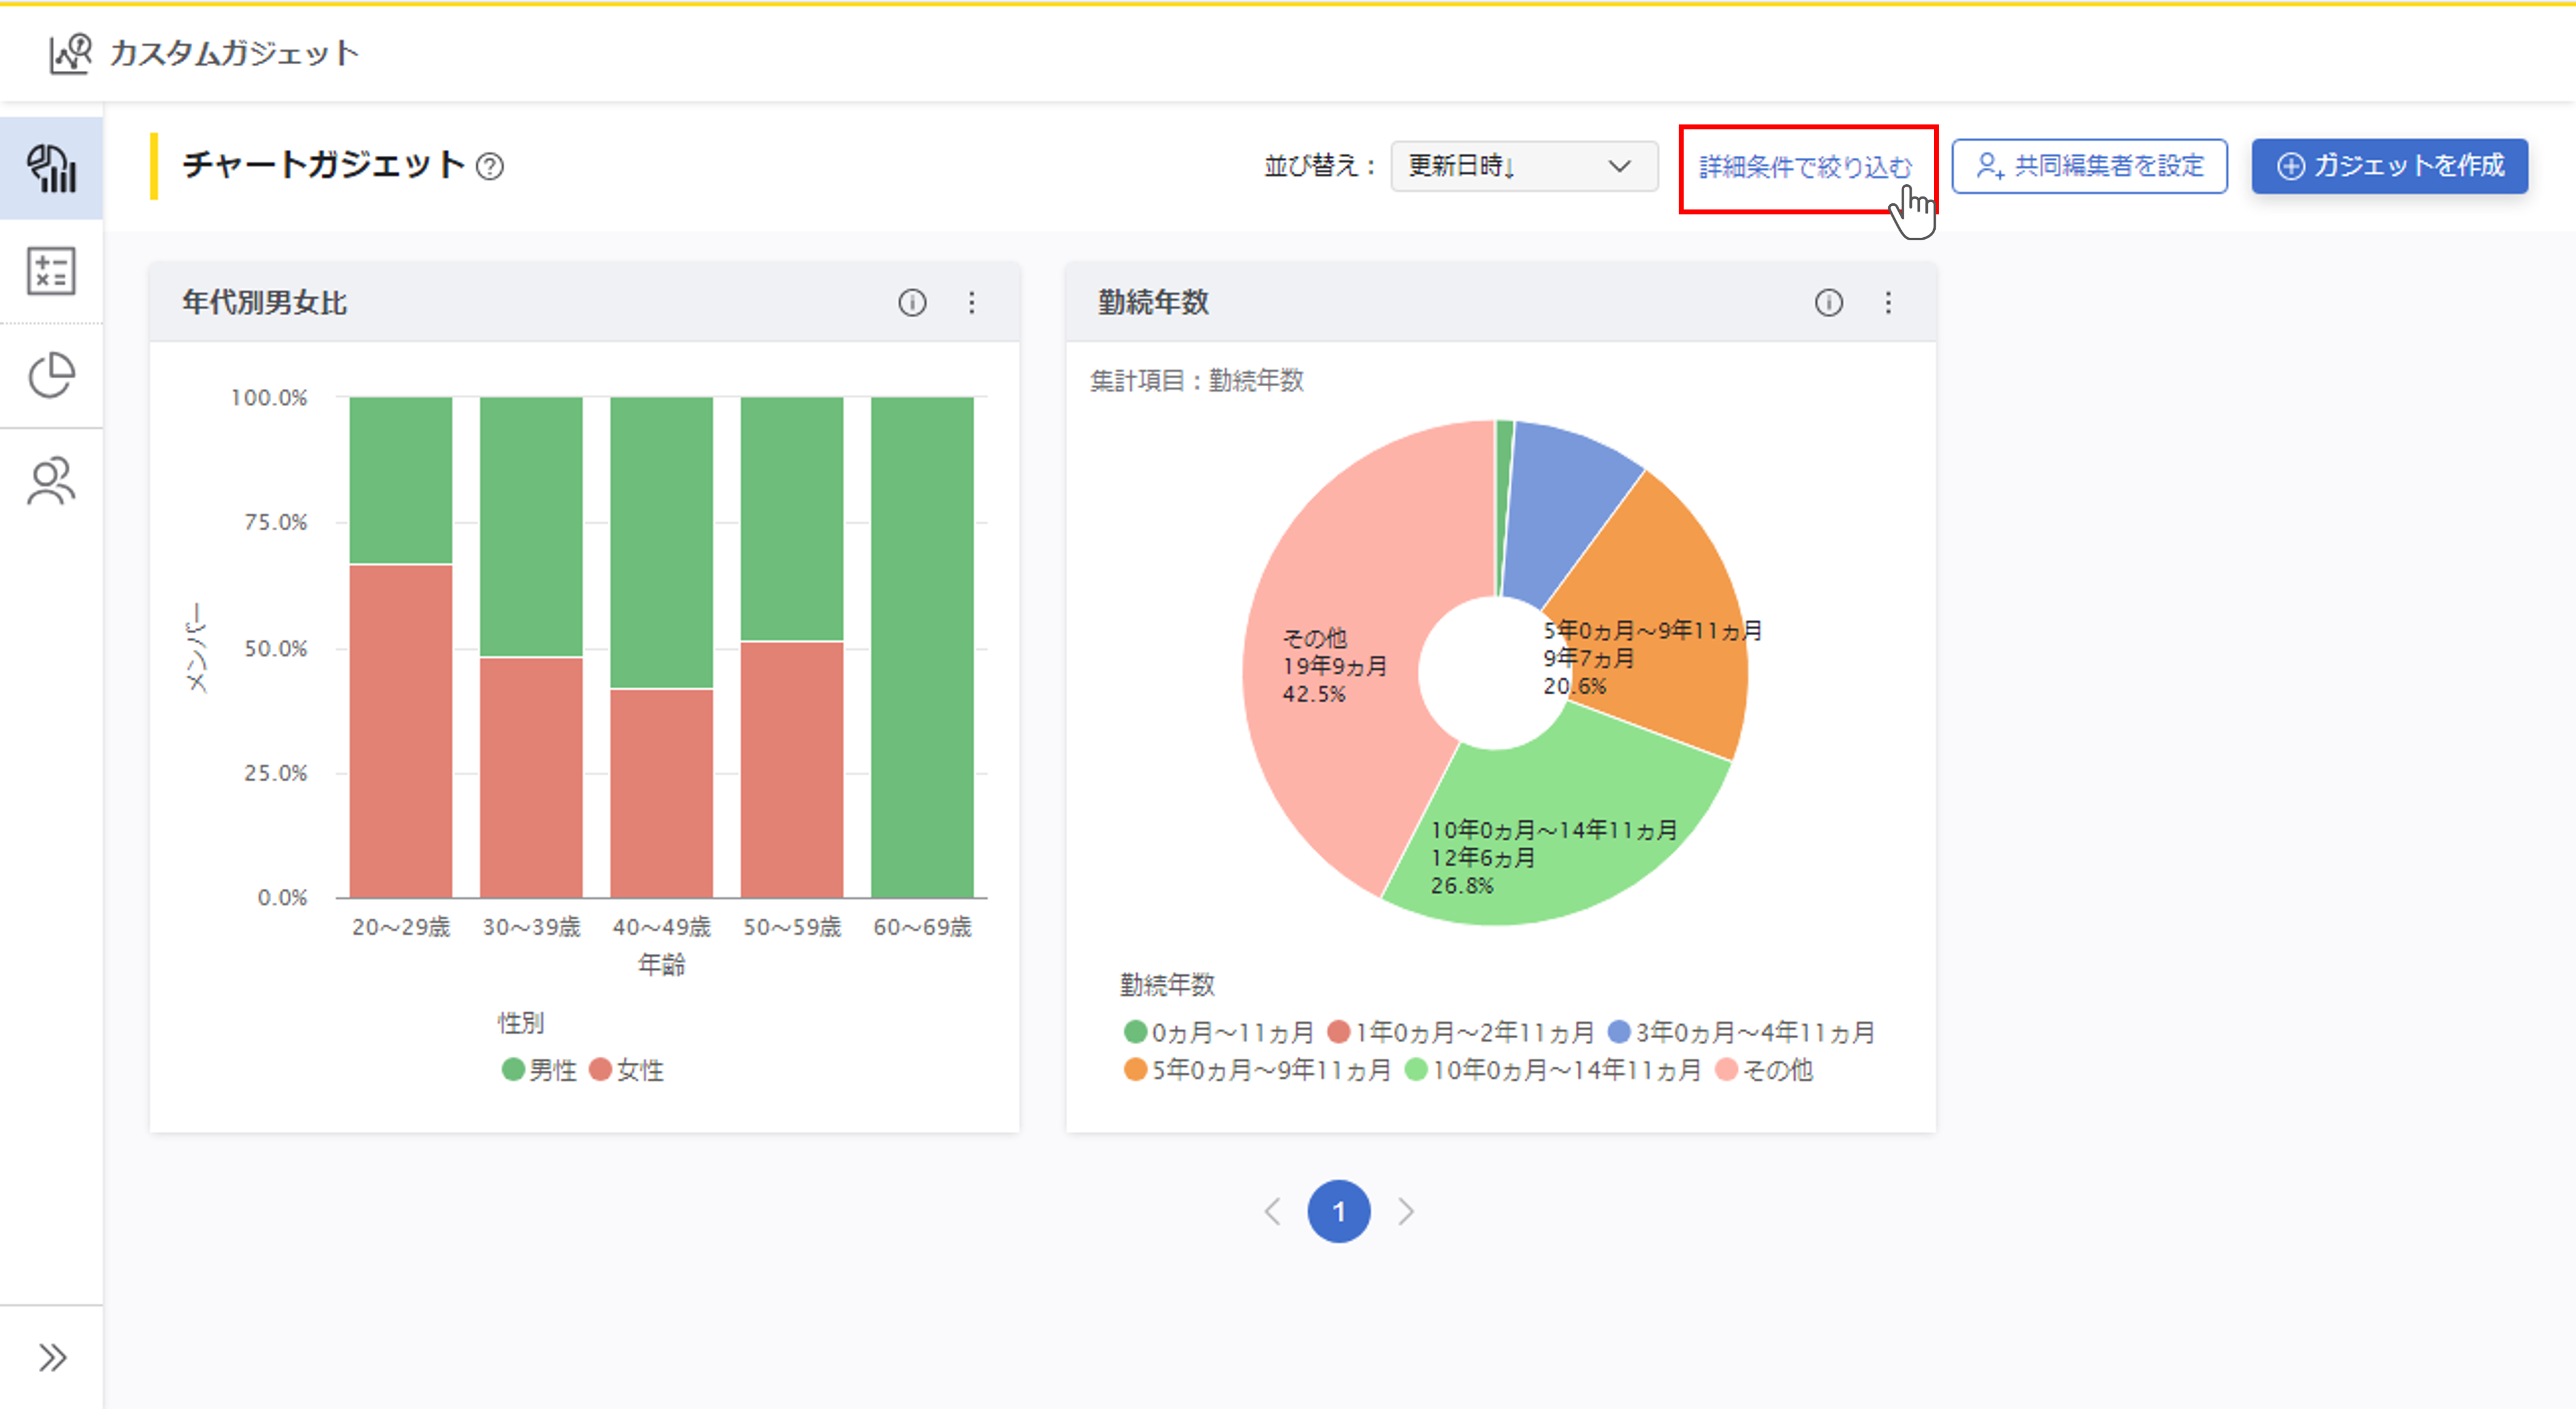Click the 集計項目：勤続年数 label
2576x1409 pixels.
click(x=1196, y=380)
